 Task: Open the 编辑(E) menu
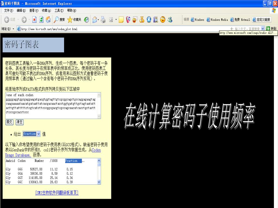pyautogui.click(x=21, y=11)
